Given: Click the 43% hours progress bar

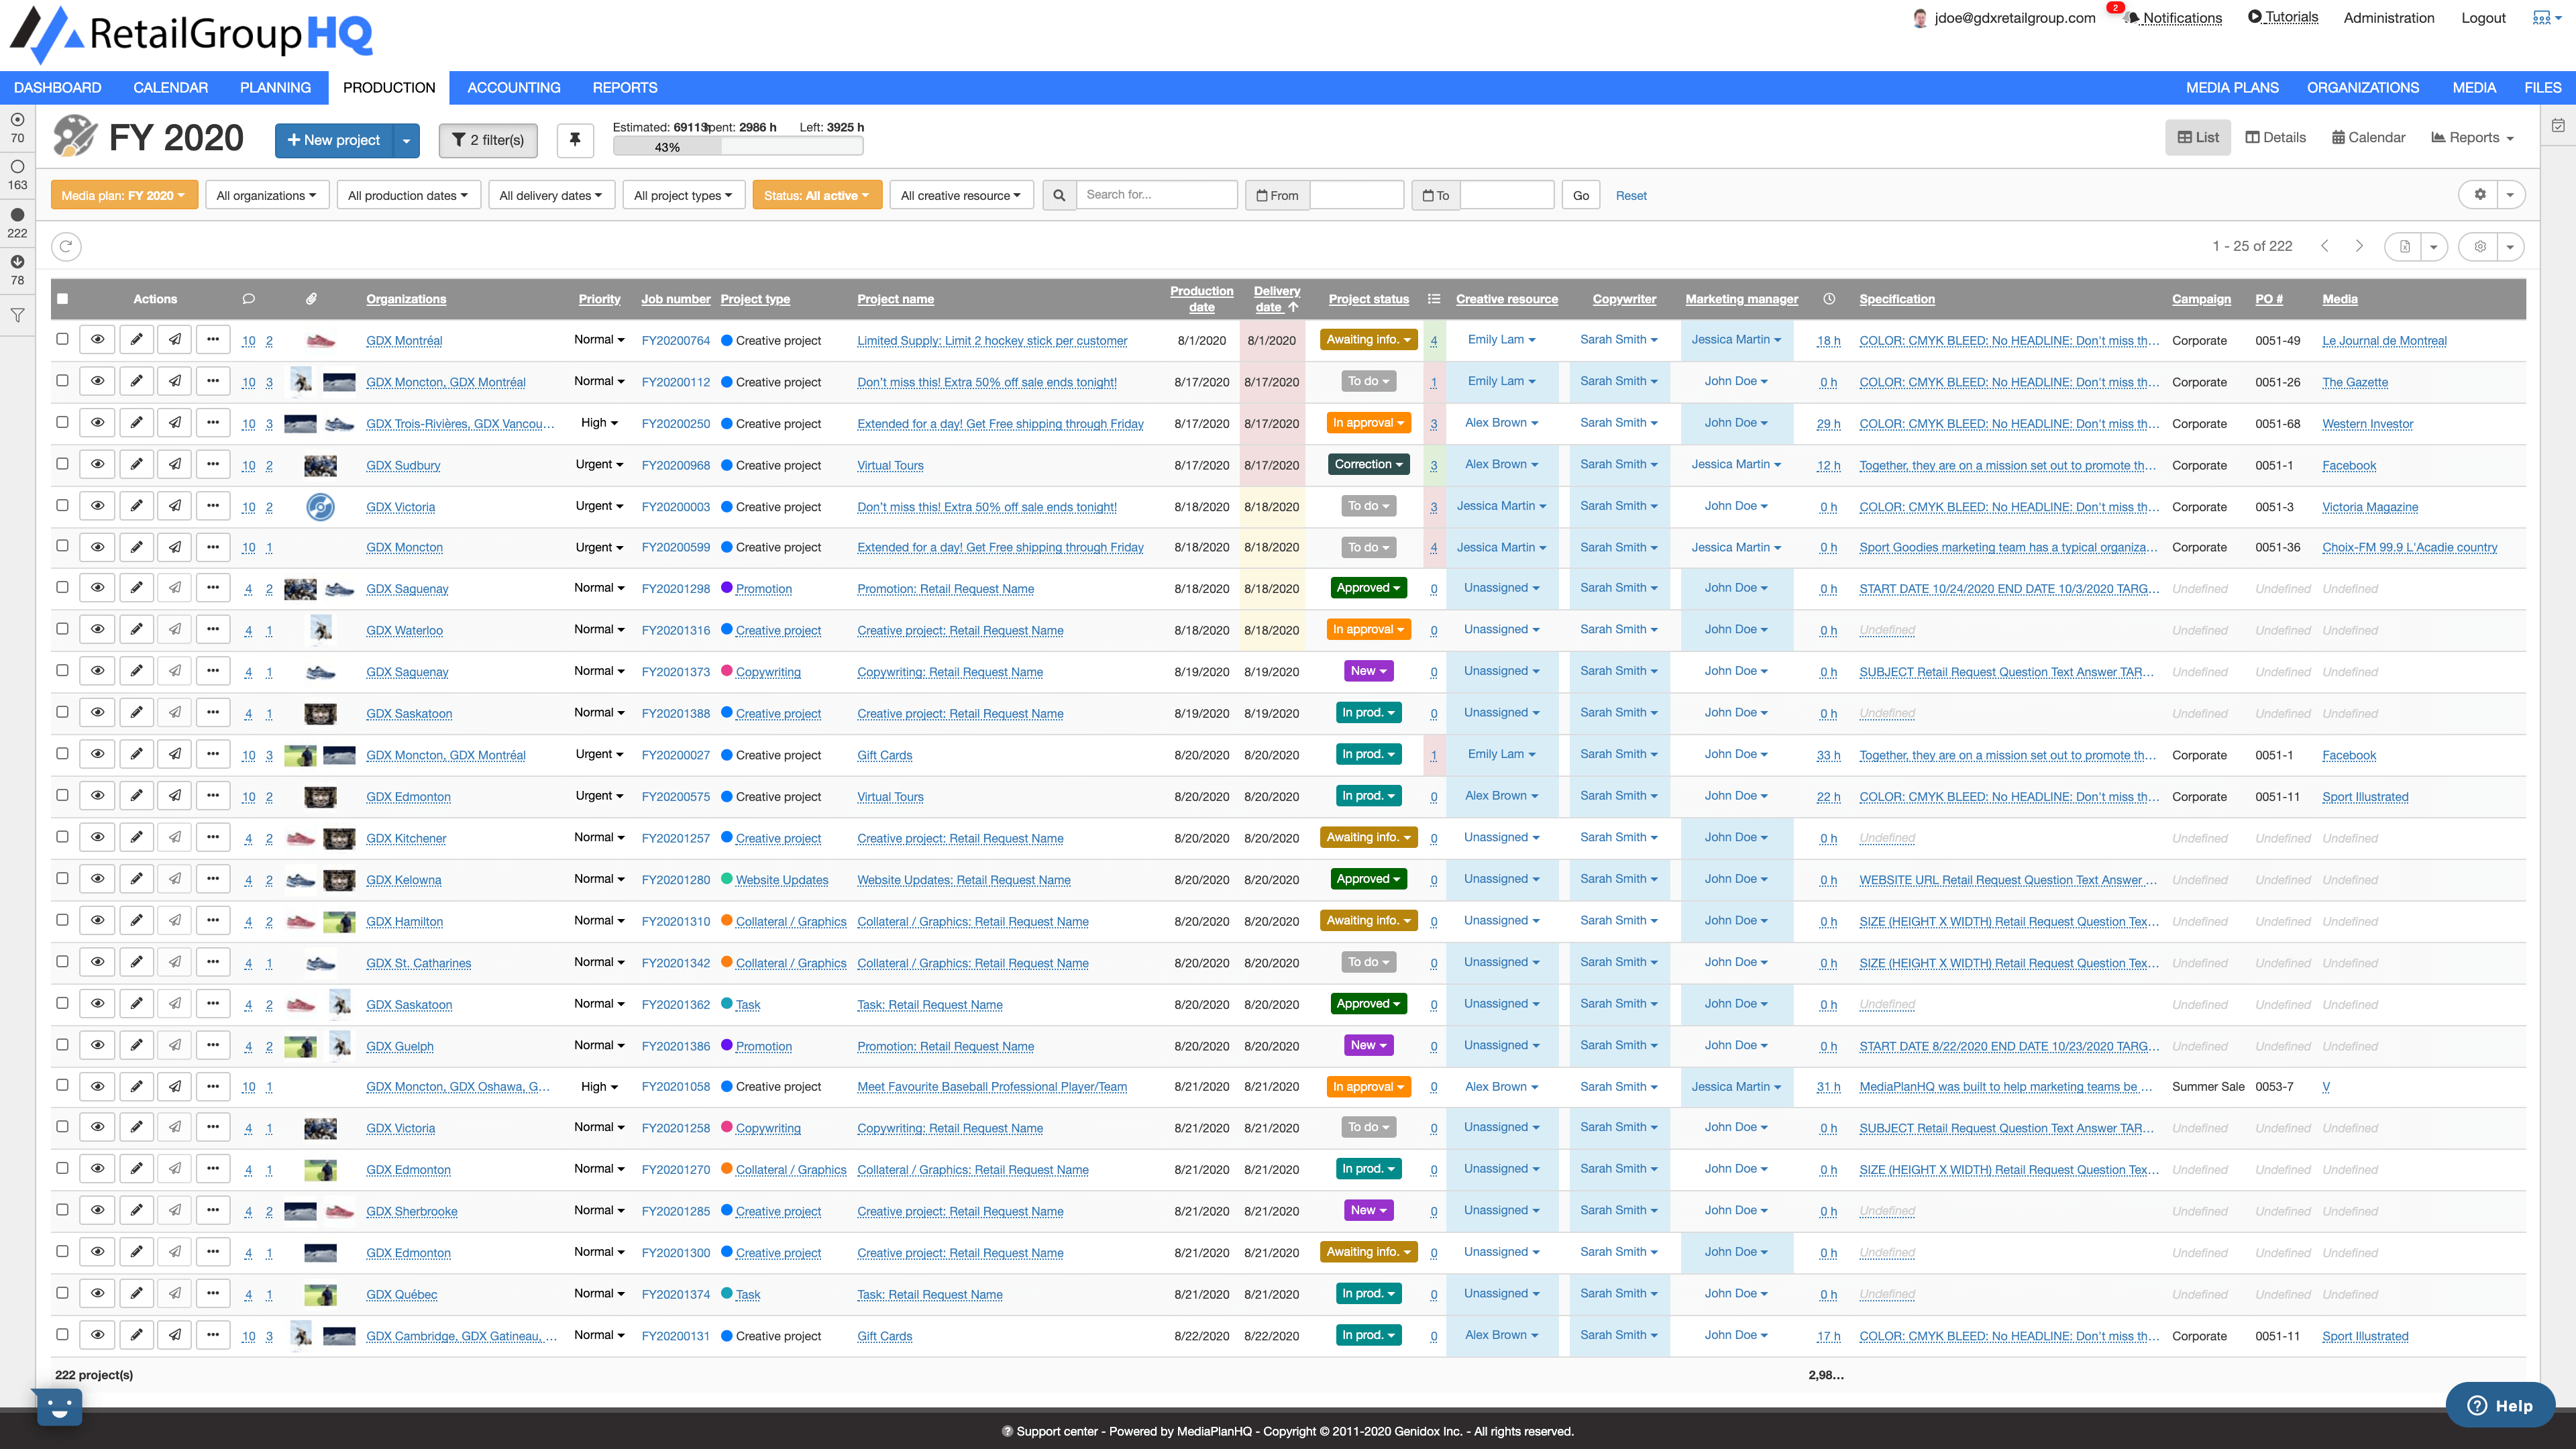Looking at the screenshot, I should coord(737,147).
